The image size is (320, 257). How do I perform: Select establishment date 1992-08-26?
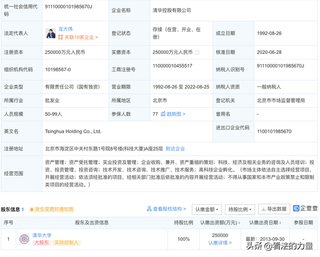click(269, 33)
